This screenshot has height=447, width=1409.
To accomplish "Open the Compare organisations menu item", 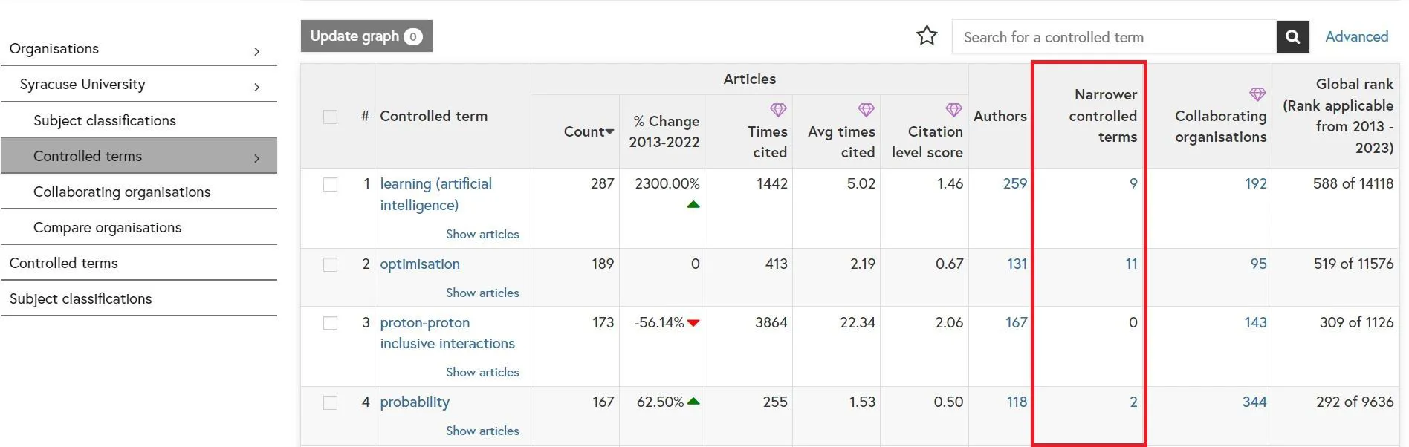I will coord(107,227).
